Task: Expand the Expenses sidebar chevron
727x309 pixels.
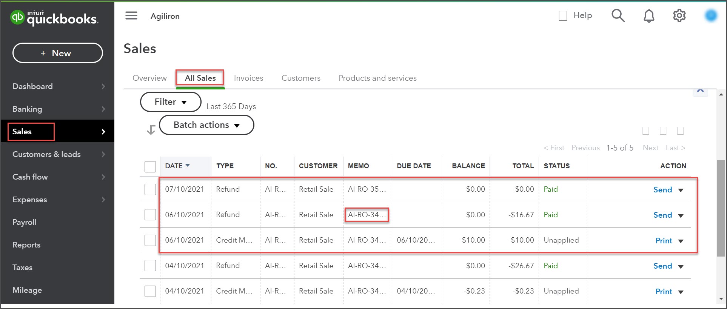Action: (103, 200)
